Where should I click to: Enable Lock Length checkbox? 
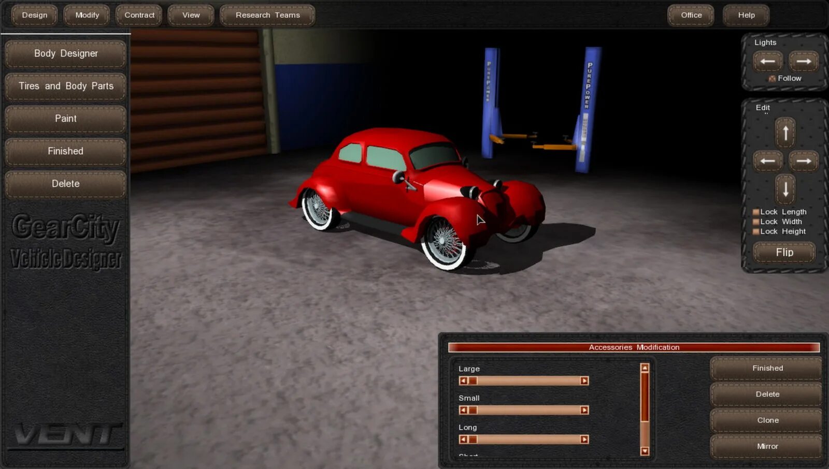[x=756, y=212]
